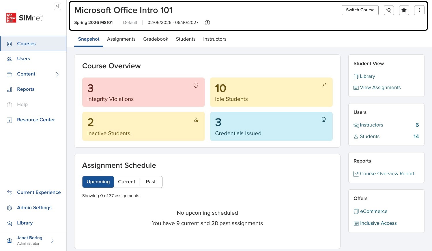Click the Courses grid icon in sidebar
This screenshot has width=432, height=251.
(x=10, y=44)
